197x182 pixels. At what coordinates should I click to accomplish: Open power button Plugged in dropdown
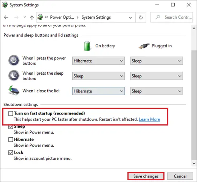pyautogui.click(x=157, y=61)
